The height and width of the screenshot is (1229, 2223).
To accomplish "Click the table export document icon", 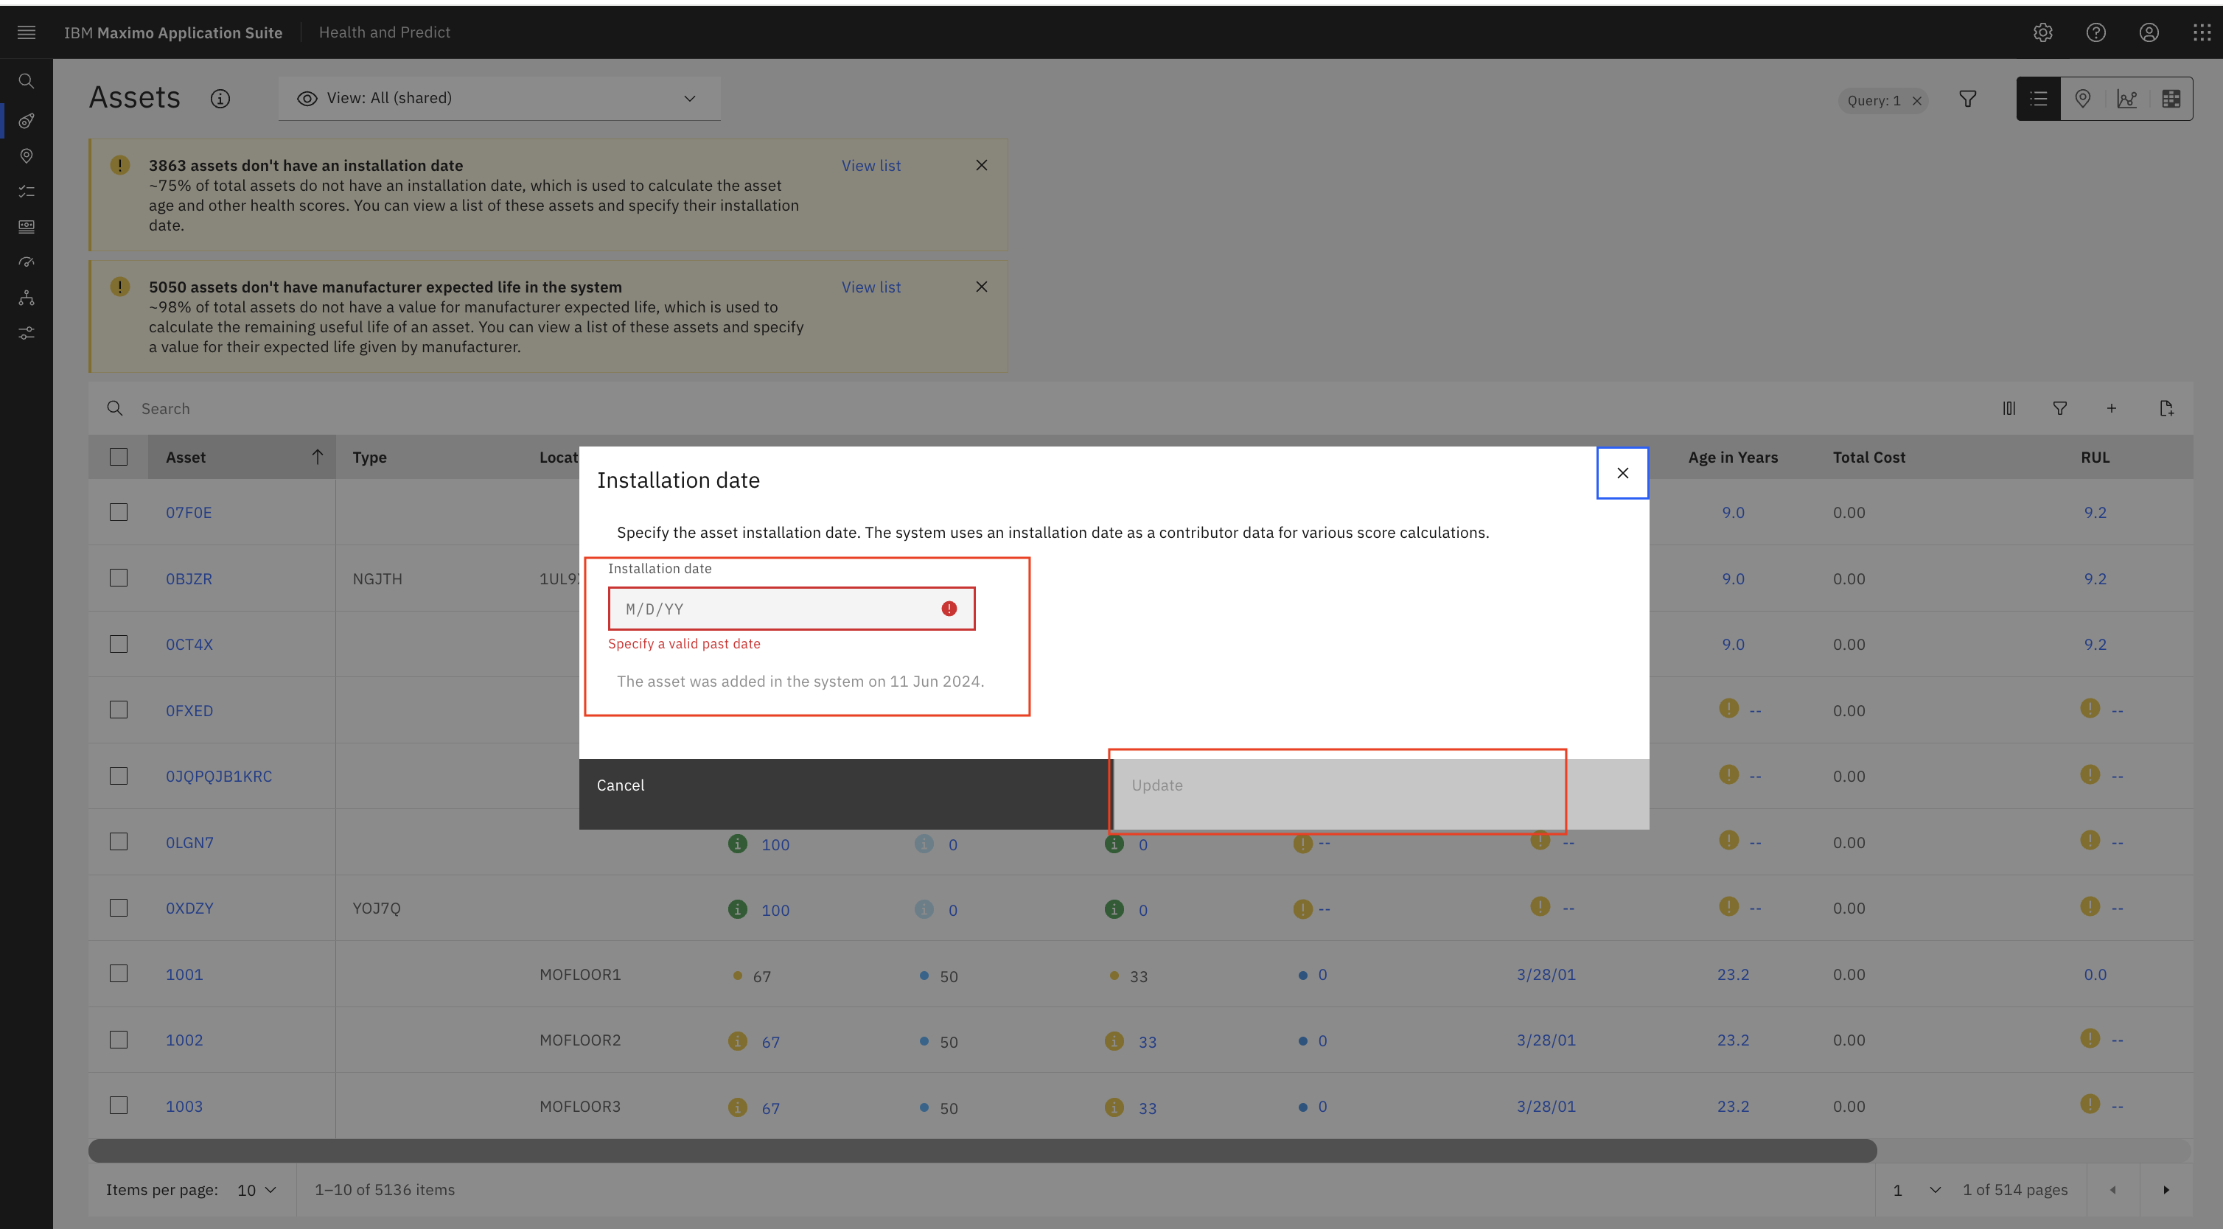I will click(x=2166, y=409).
